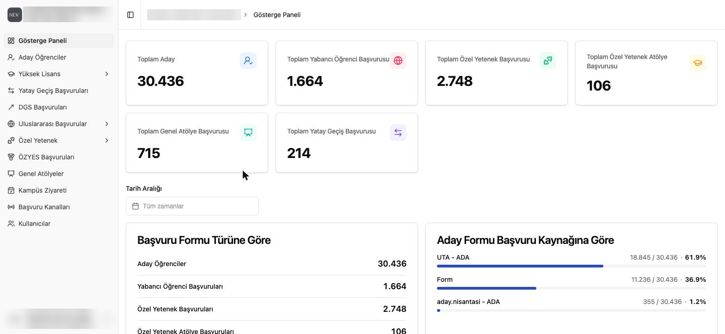Open Yatay Geçiş Başvuruları from sidebar
The height and width of the screenshot is (334, 725).
[59, 91]
